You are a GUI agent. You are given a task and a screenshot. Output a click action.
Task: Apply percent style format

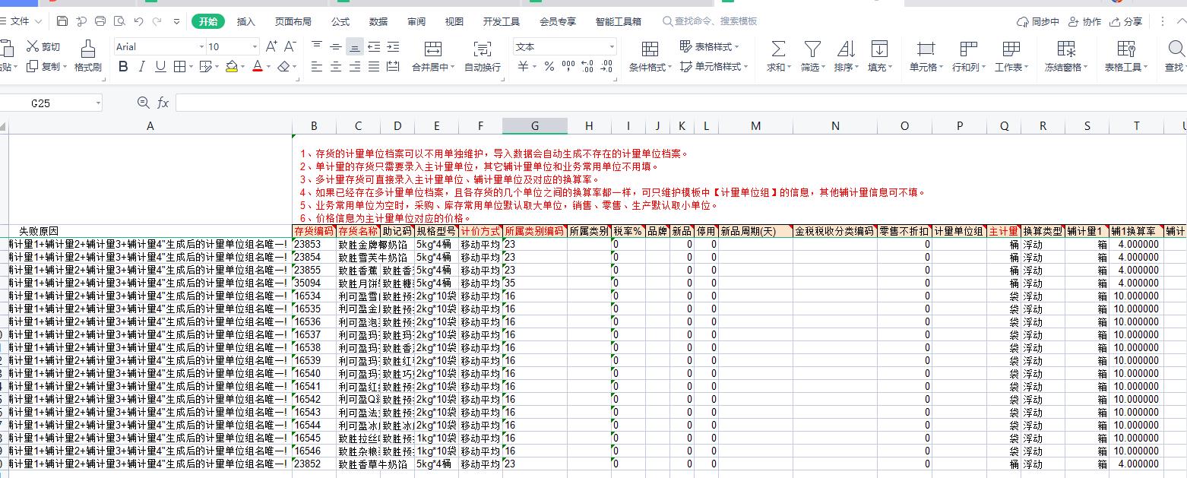click(549, 67)
